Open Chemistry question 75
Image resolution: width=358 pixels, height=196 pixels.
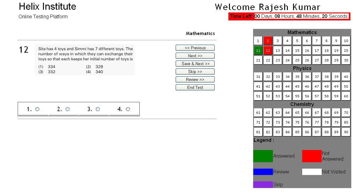[x=297, y=122]
